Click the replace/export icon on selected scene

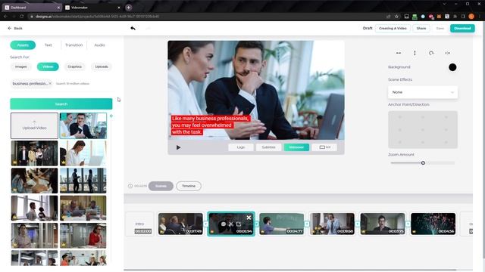[239, 224]
